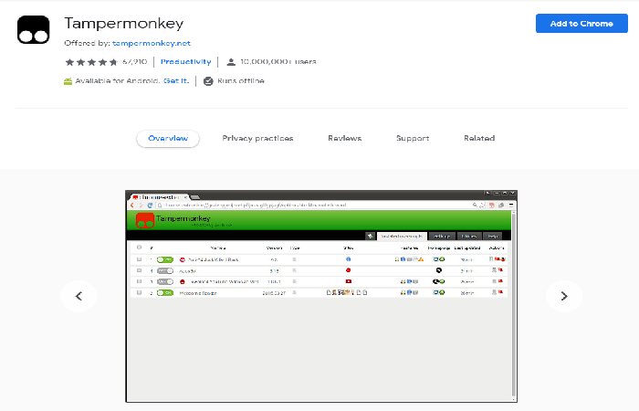This screenshot has height=411, width=639.
Task: Click the Runs offline checkmark icon
Action: (208, 81)
